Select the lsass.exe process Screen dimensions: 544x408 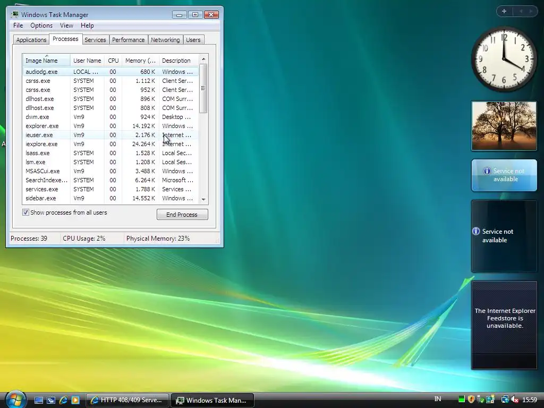coord(110,153)
